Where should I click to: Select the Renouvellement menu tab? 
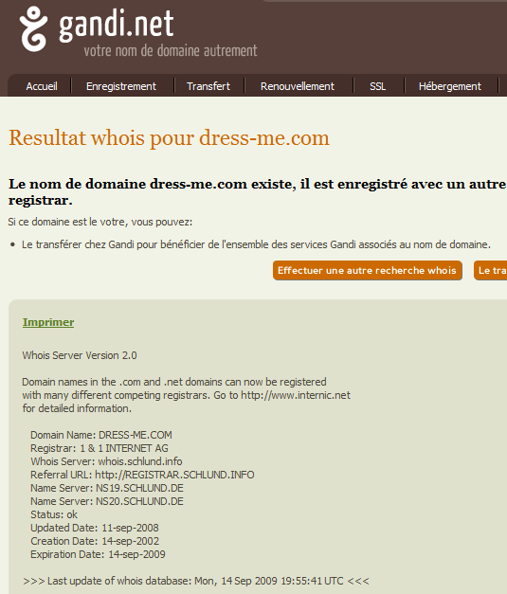(x=297, y=86)
